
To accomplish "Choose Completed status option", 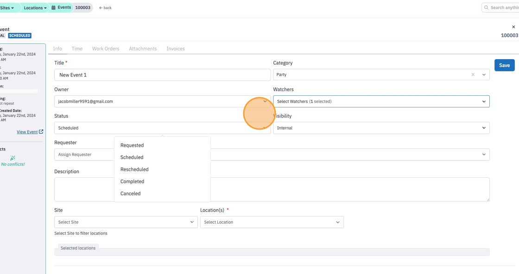I will click(162, 181).
